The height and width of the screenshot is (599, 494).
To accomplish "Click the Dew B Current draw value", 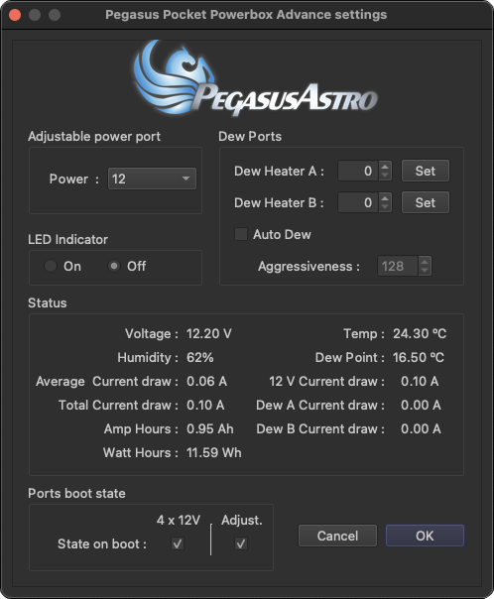I will tap(421, 428).
